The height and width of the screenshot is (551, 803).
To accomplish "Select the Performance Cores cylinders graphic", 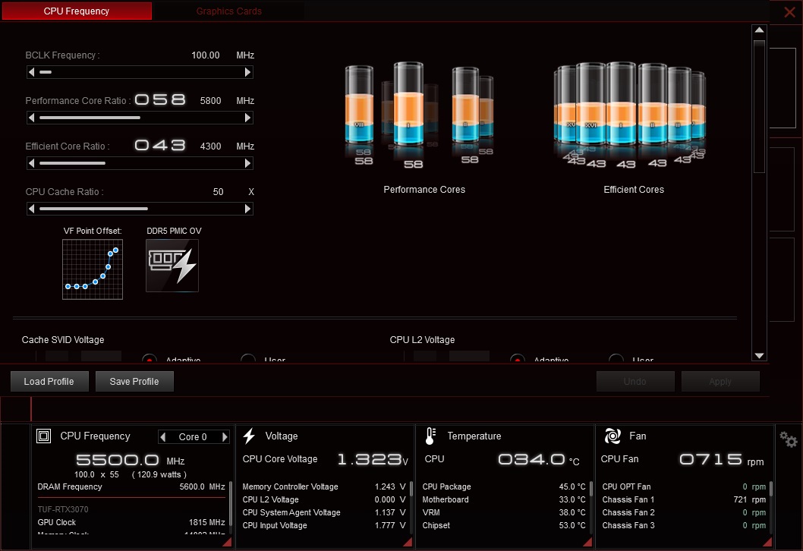I will click(x=420, y=115).
